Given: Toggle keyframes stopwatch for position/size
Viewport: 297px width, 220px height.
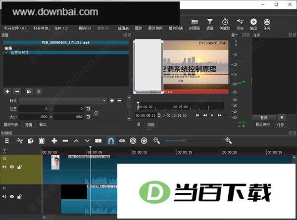Looking at the screenshot, I should [96, 113].
